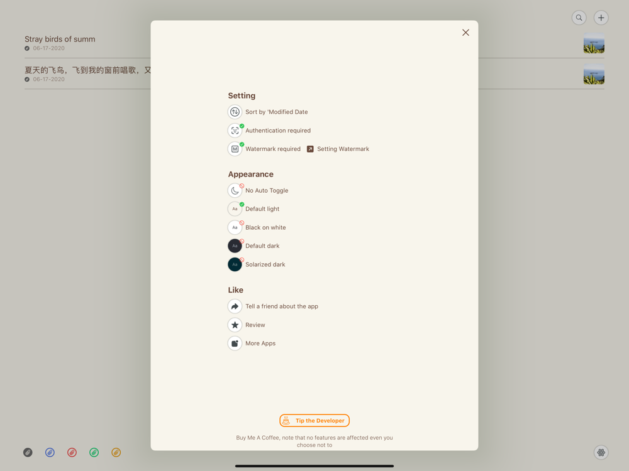629x471 pixels.
Task: Filter by green paperclip tag
Action: (x=94, y=453)
